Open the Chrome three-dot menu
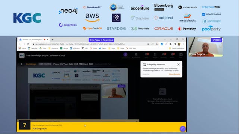The height and width of the screenshot is (134, 239). [183, 44]
